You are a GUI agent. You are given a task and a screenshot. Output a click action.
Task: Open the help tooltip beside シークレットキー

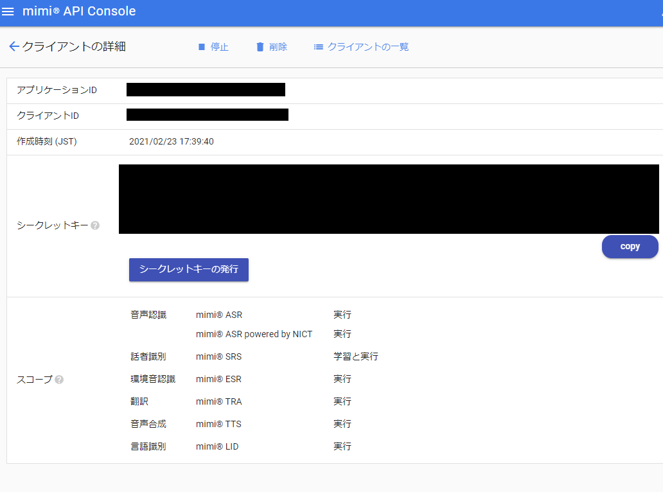point(94,225)
